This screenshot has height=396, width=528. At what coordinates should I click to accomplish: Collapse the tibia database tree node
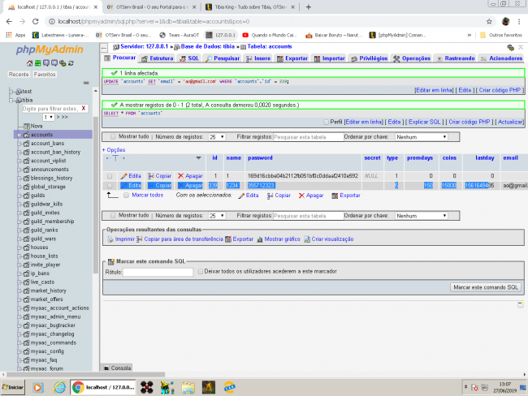11,100
